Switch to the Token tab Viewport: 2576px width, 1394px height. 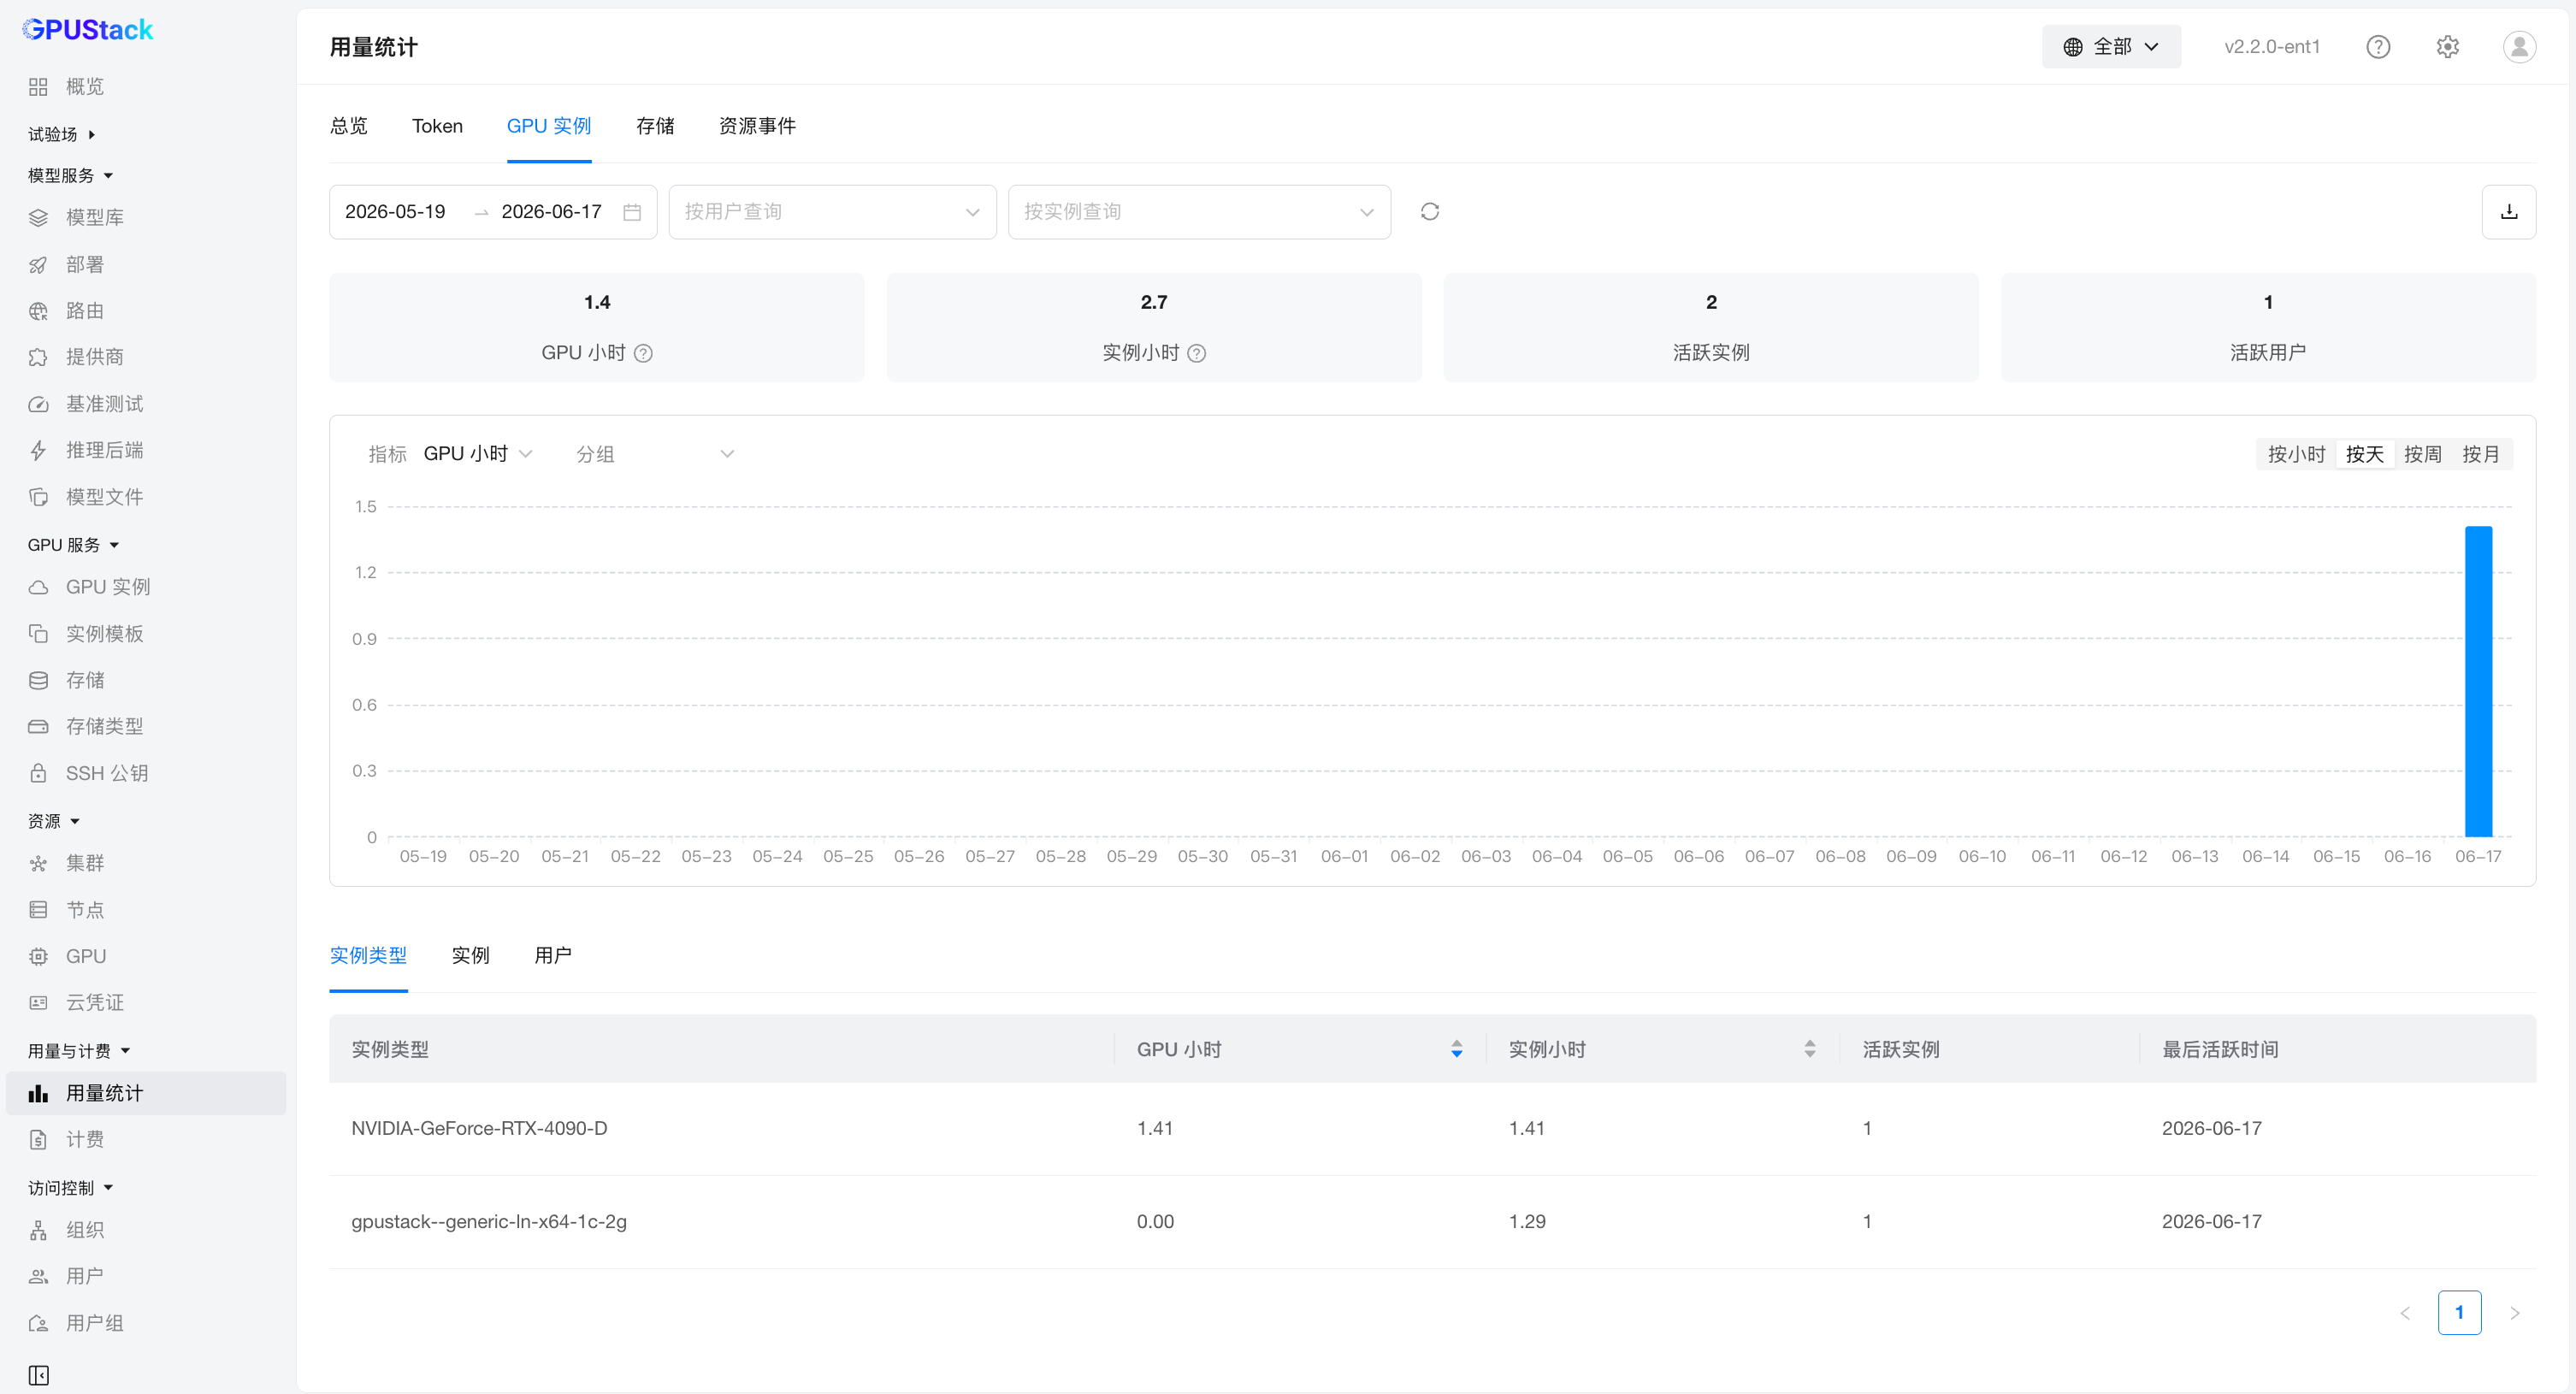[x=437, y=126]
